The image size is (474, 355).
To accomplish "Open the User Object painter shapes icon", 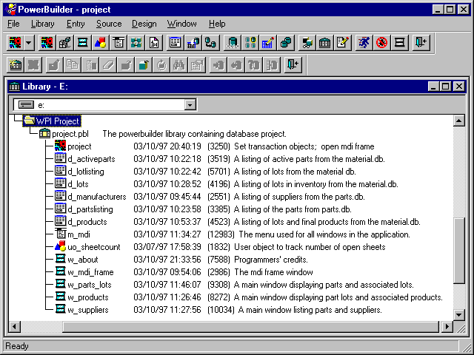I will (x=101, y=43).
